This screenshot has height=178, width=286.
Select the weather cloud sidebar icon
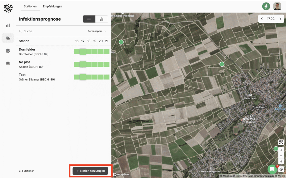[x=8, y=38]
